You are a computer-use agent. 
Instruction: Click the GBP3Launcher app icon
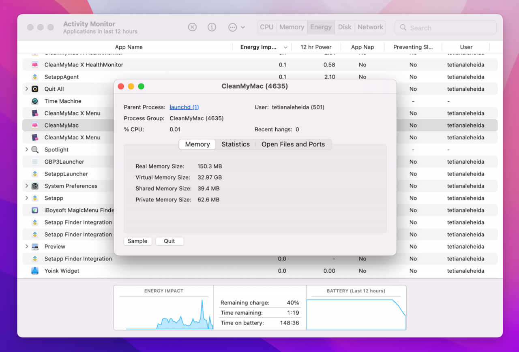35,162
